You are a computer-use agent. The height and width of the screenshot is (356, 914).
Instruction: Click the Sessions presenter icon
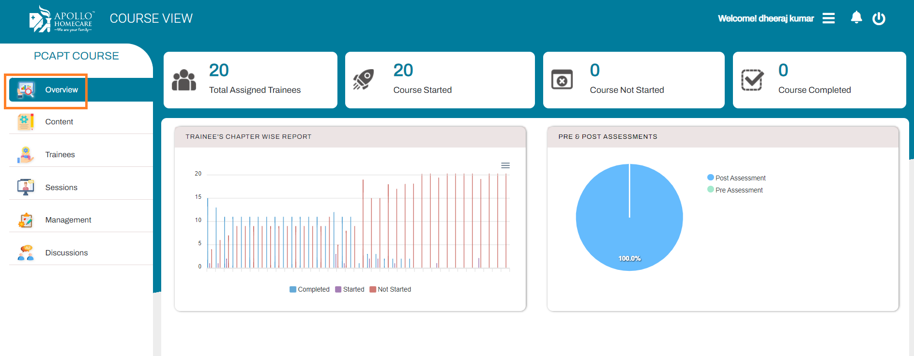tap(26, 187)
